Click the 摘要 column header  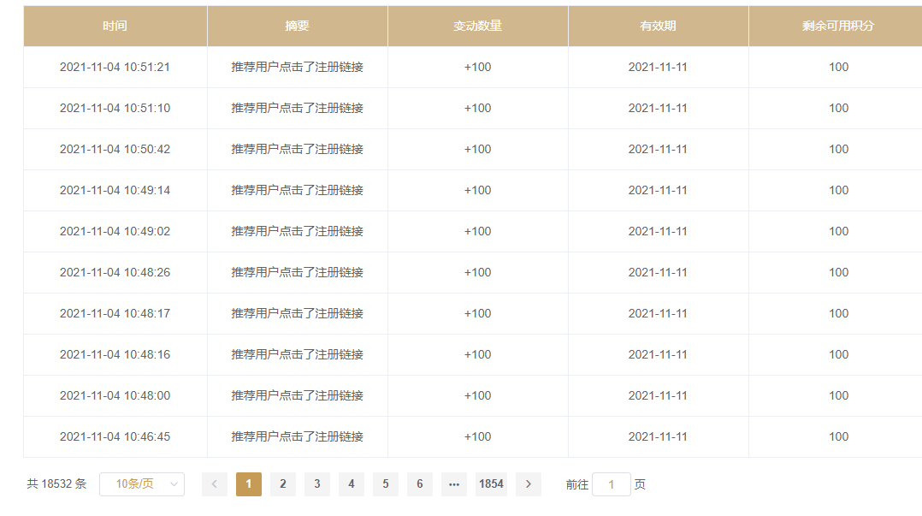pos(298,26)
